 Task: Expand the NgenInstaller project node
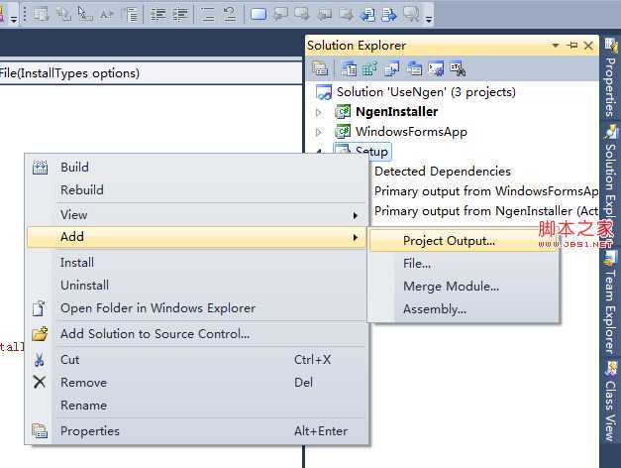tap(319, 112)
